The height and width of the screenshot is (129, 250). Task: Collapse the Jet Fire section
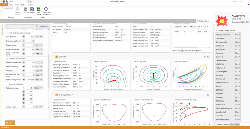pyautogui.click(x=52, y=57)
